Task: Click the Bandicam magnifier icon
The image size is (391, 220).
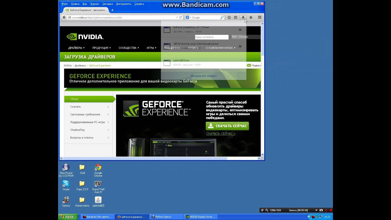Action: (267, 210)
